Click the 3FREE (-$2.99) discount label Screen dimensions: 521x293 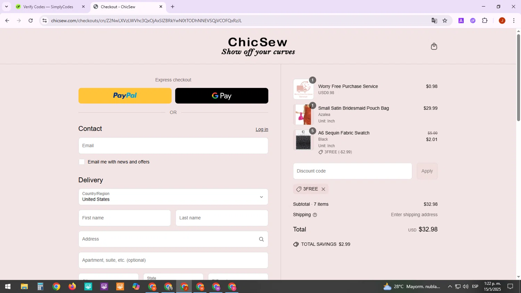click(335, 152)
